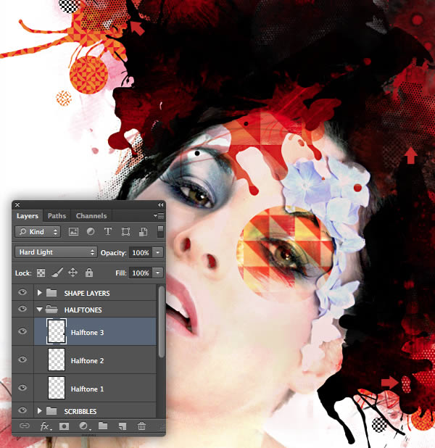The width and height of the screenshot is (435, 448).
Task: Hide the HALFTONES group
Action: click(22, 309)
